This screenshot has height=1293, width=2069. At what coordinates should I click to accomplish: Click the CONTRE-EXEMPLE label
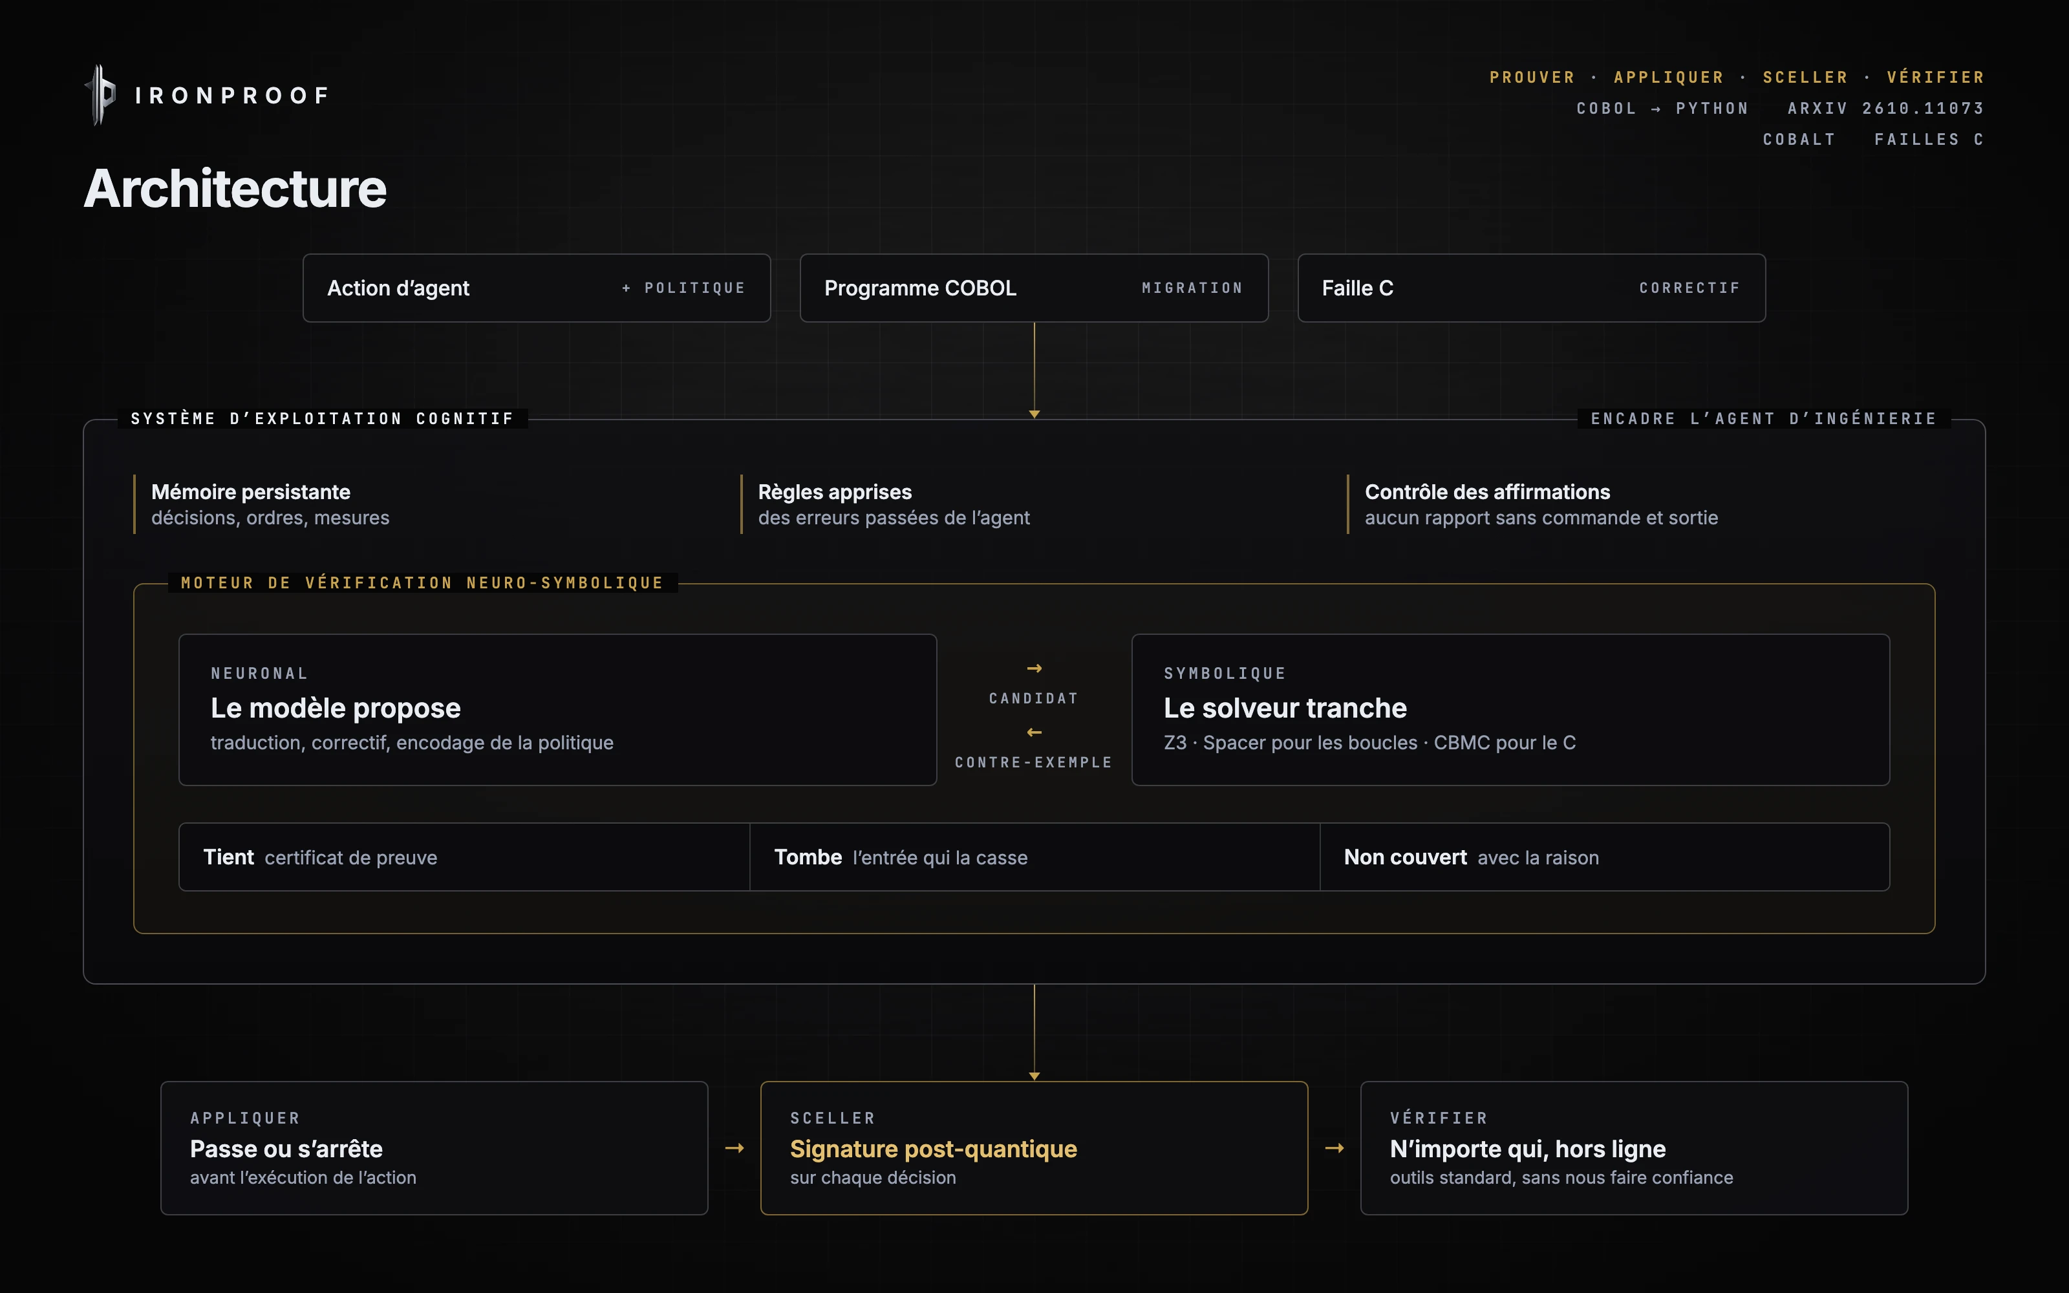[1034, 762]
